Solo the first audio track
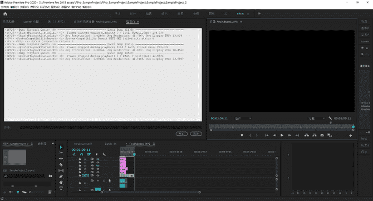Image resolution: width=373 pixels, height=201 pixels. (104, 181)
